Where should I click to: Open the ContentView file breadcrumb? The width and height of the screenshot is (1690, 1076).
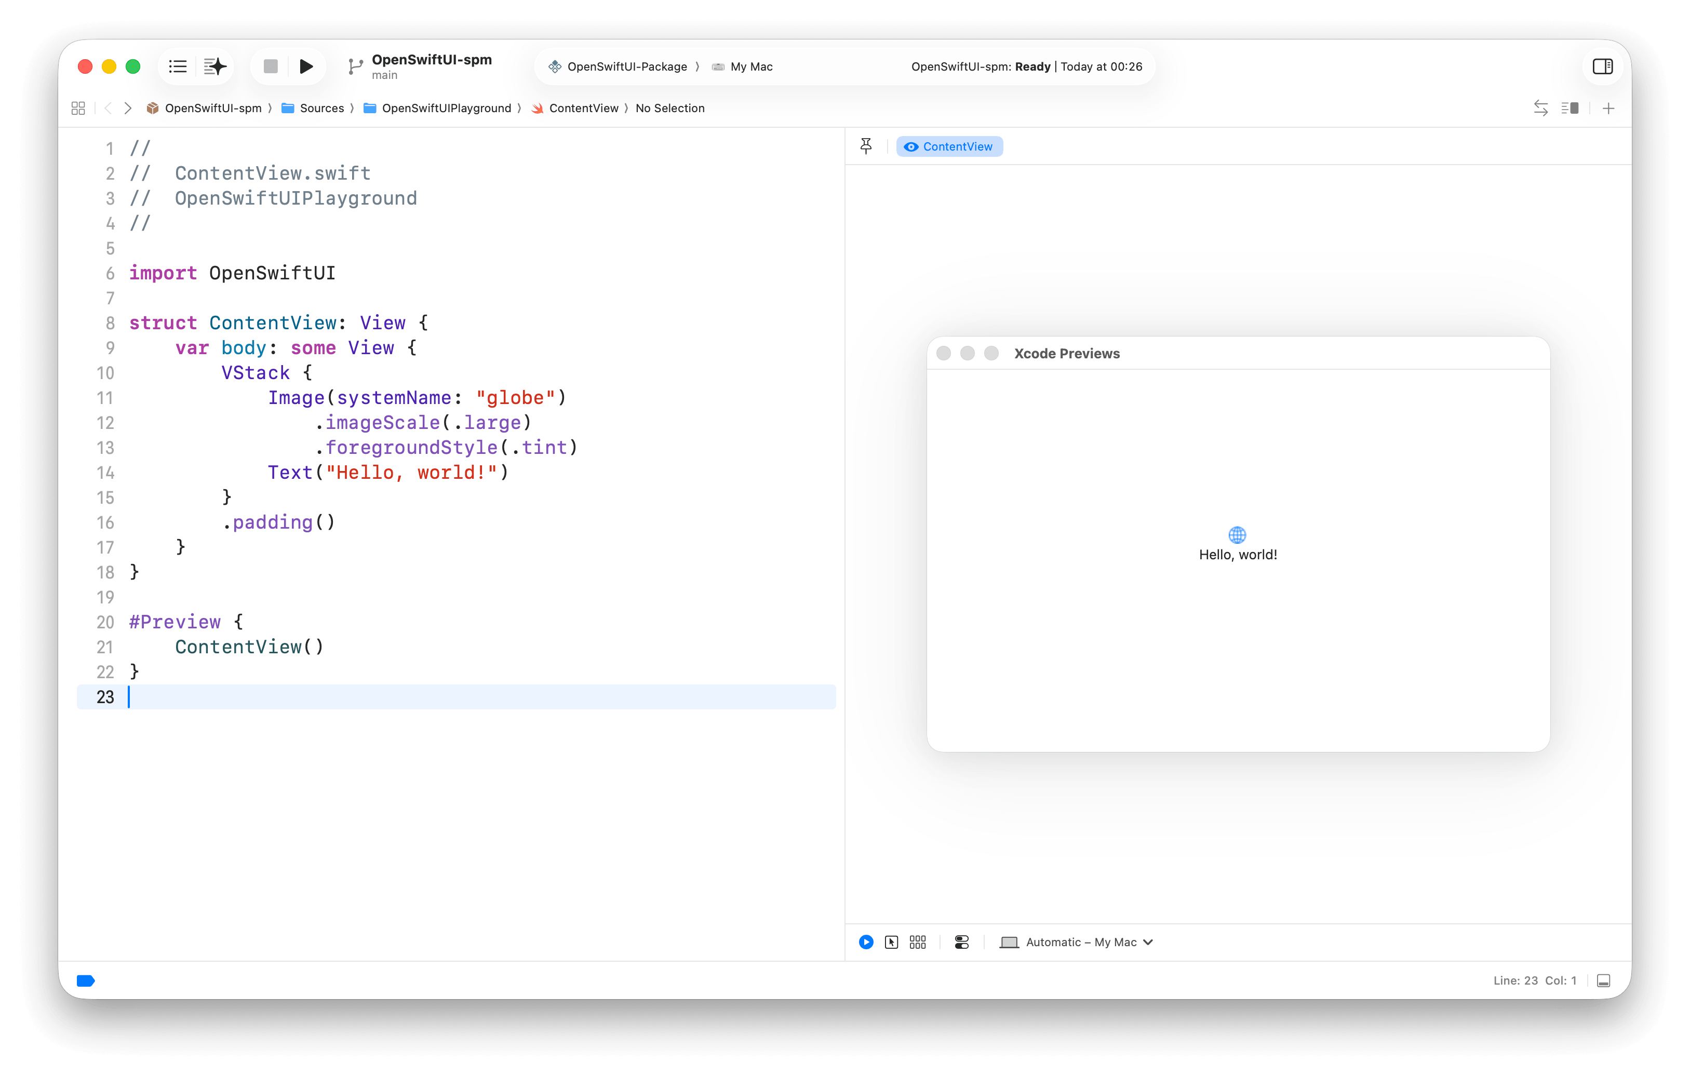[575, 108]
